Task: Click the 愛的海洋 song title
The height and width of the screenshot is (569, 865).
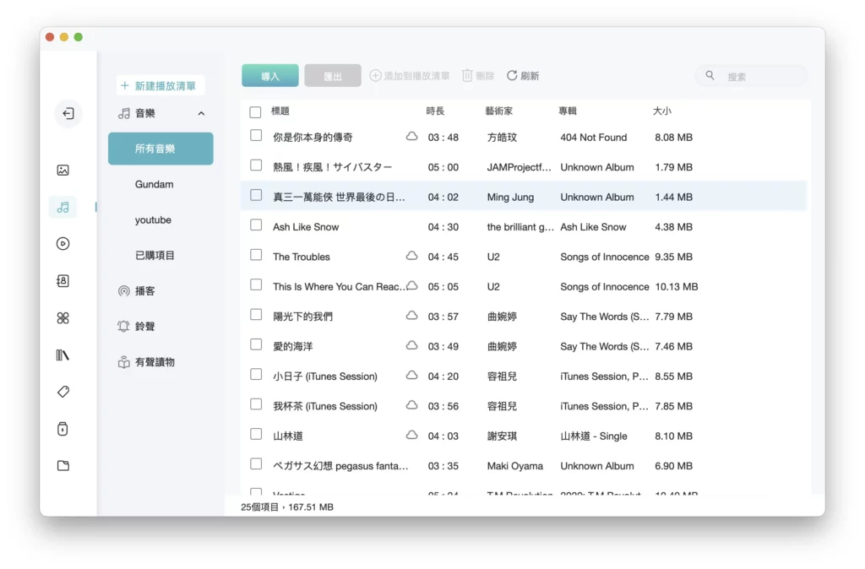Action: 293,346
